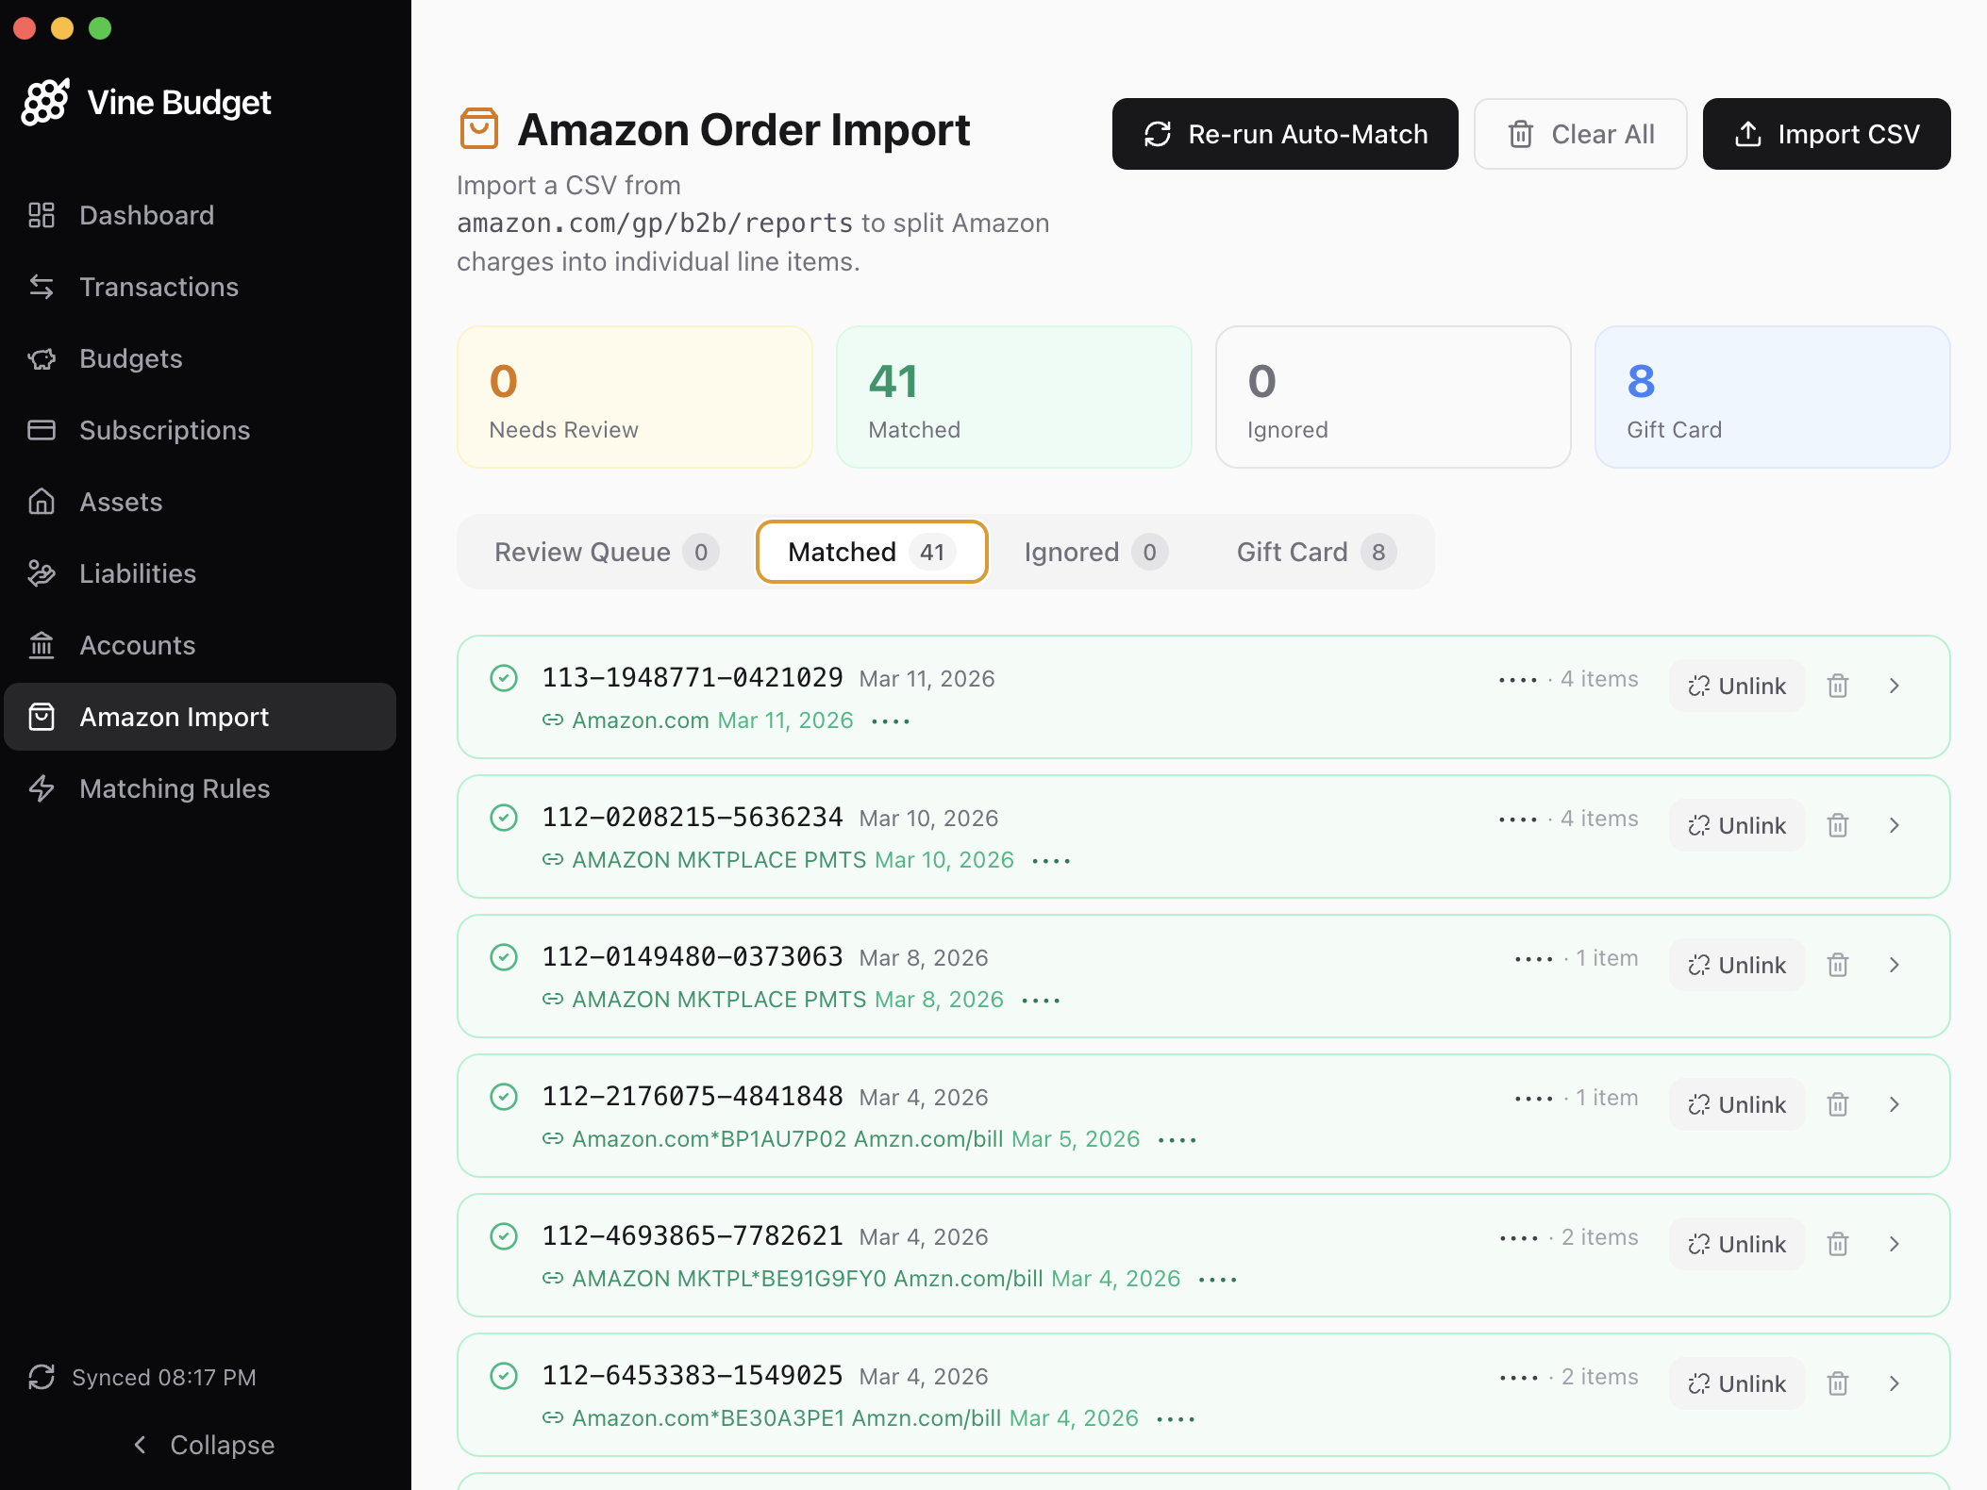Expand order 112-6453383-1549025 chevron
Viewport: 1987px width, 1490px height.
coord(1895,1383)
